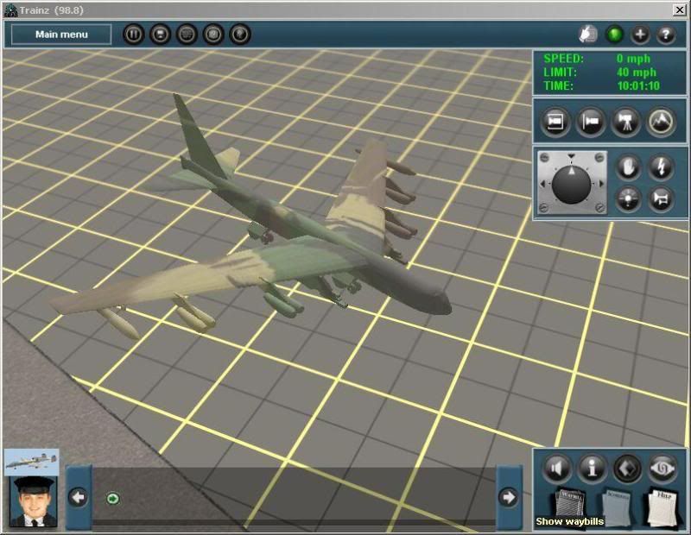Click the plus button in the top bar
The height and width of the screenshot is (535, 691).
[x=640, y=35]
